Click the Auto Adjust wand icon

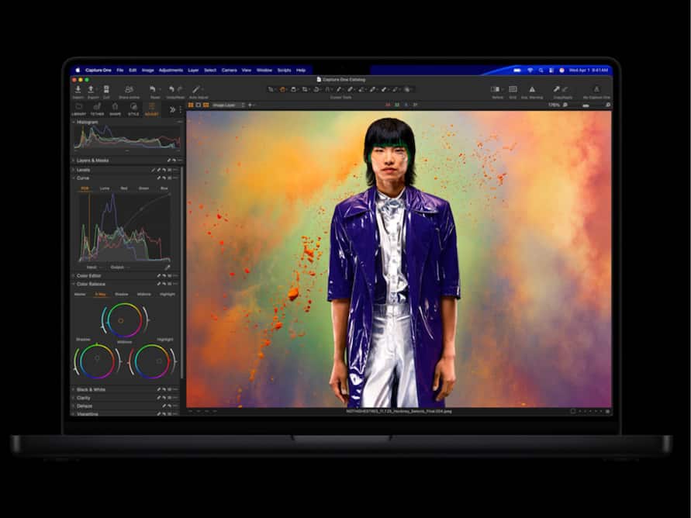pos(195,88)
